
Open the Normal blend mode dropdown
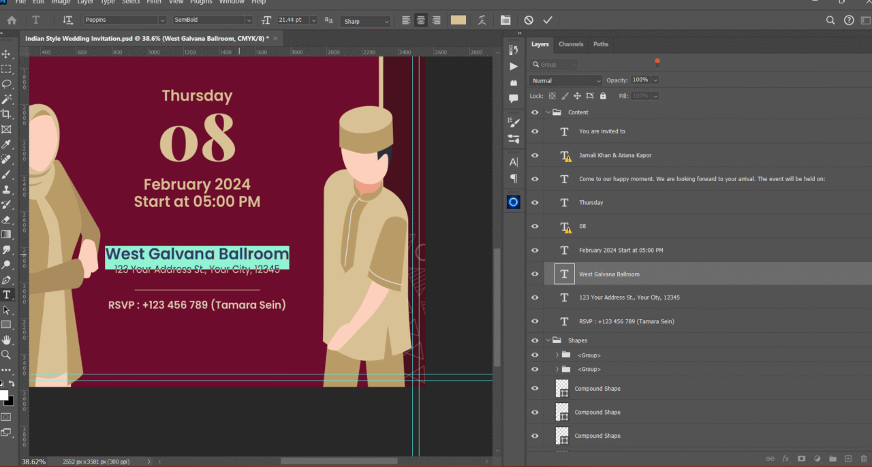pos(565,80)
